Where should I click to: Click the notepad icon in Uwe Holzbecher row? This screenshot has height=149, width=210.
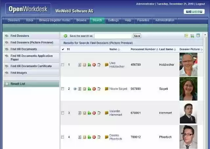pos(99,65)
